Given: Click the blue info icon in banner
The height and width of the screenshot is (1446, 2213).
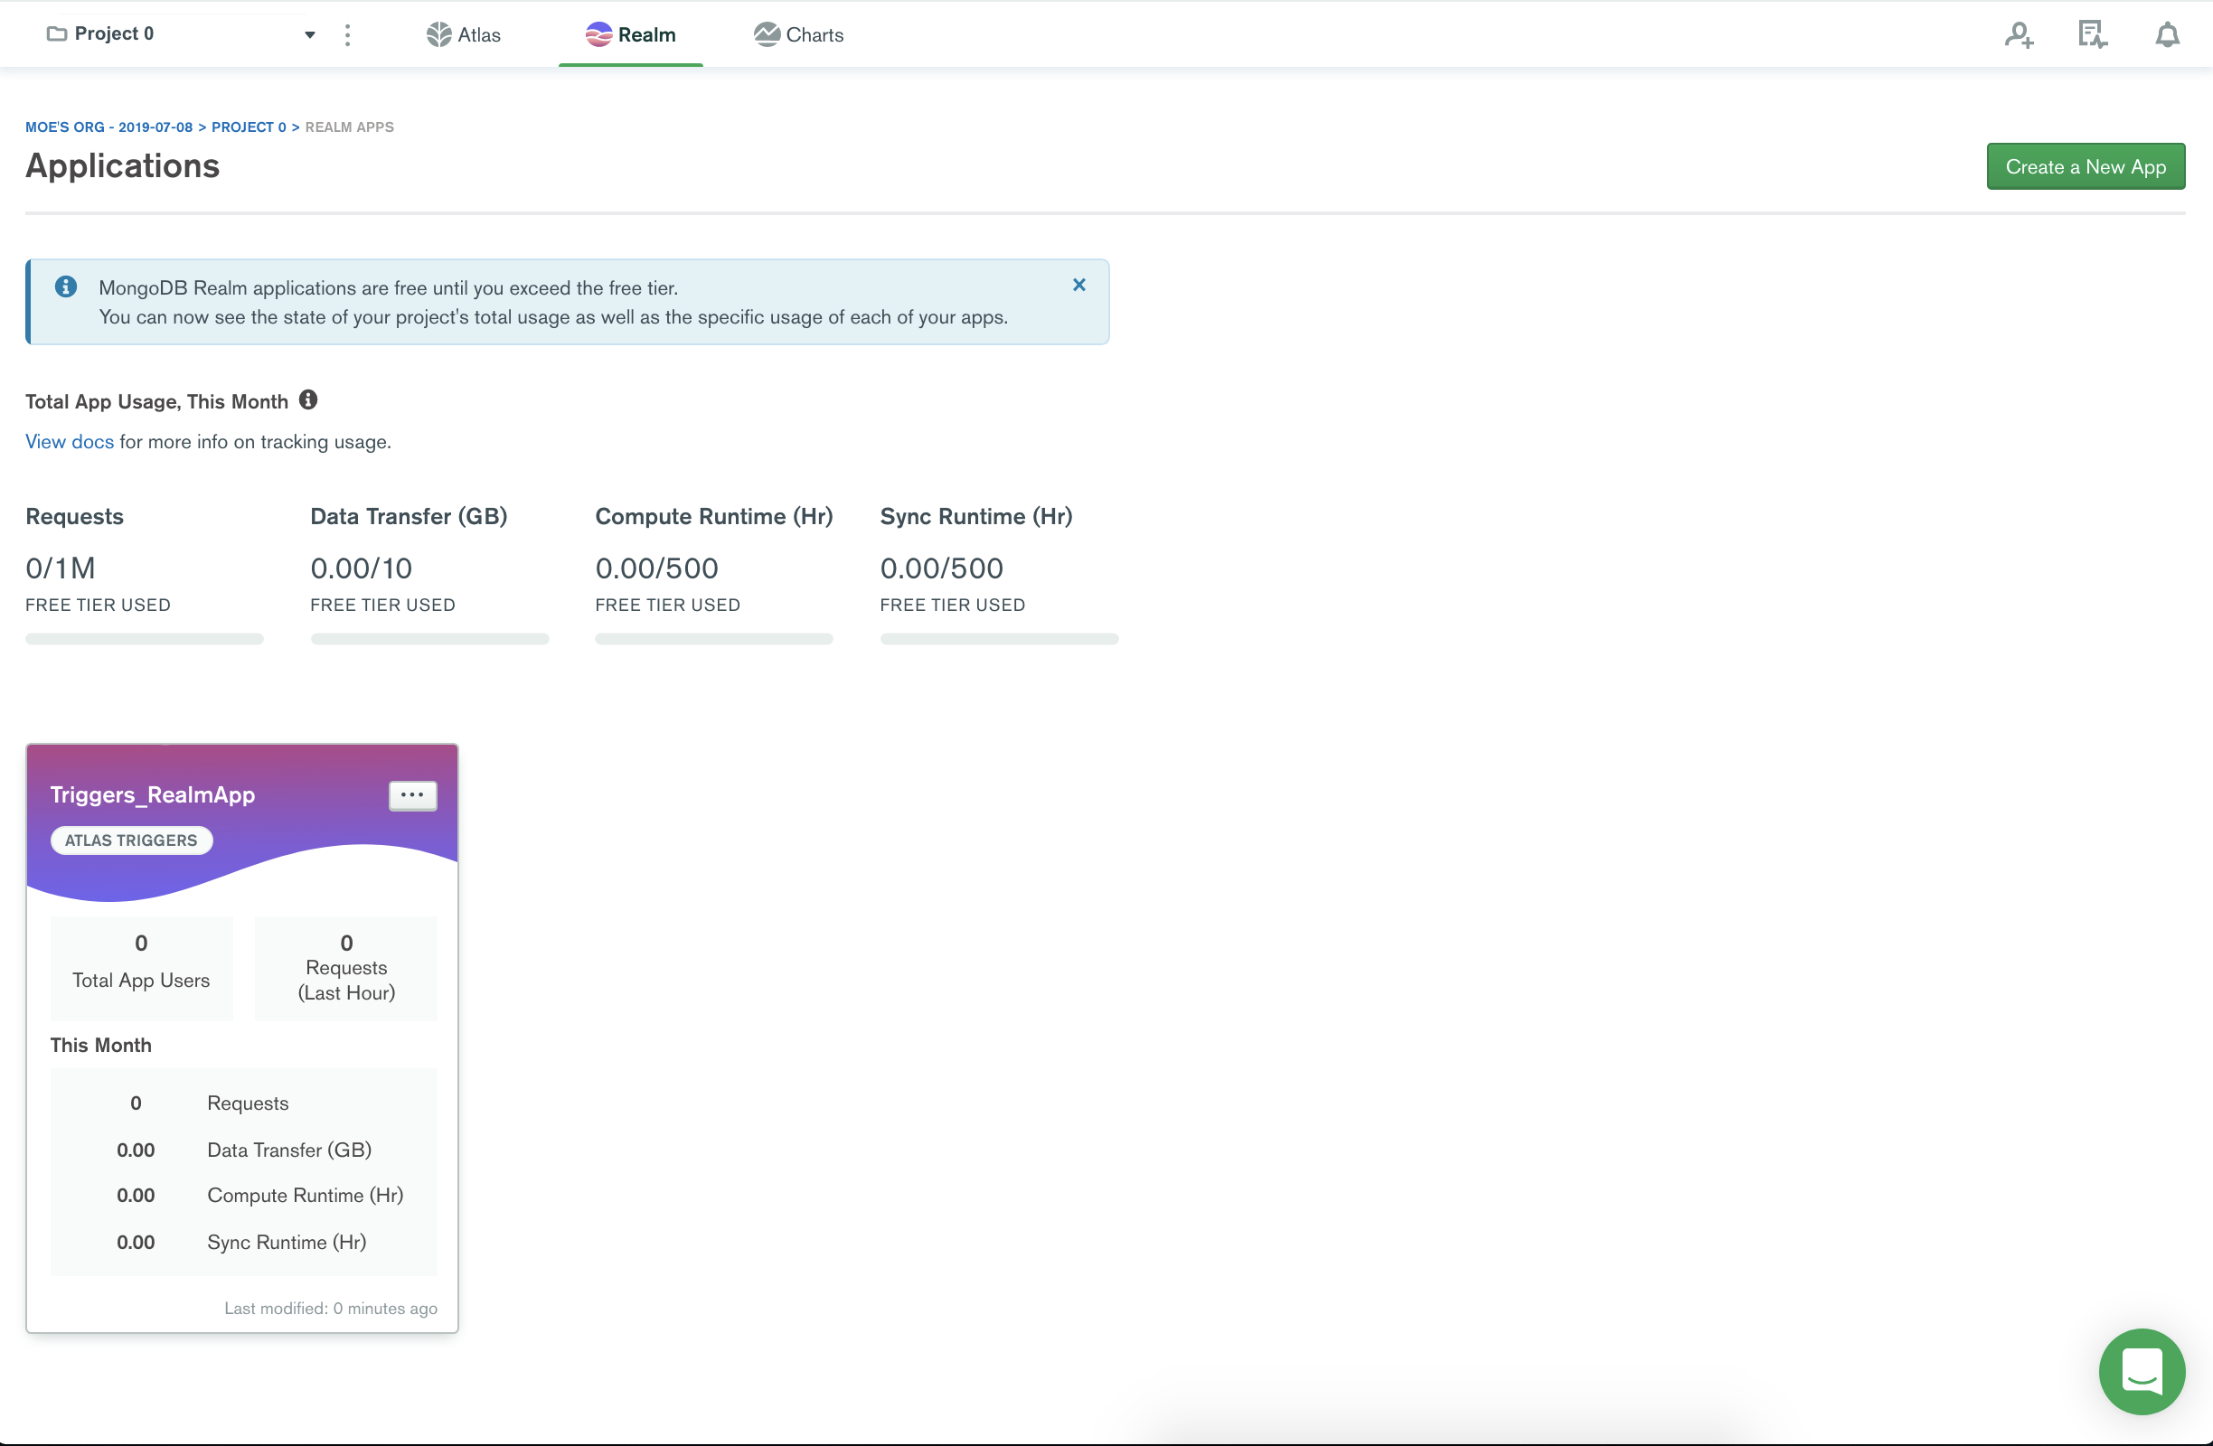Looking at the screenshot, I should pyautogui.click(x=66, y=286).
